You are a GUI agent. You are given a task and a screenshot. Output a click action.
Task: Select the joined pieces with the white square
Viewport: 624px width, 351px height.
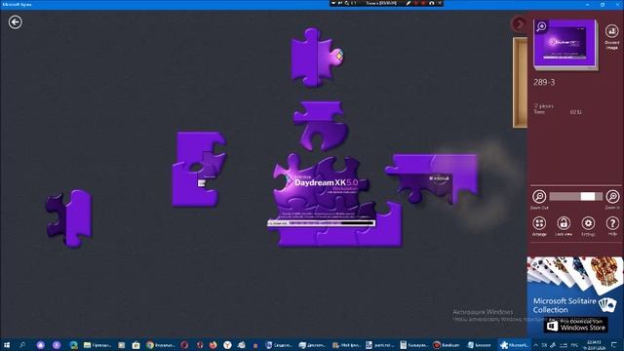[199, 169]
